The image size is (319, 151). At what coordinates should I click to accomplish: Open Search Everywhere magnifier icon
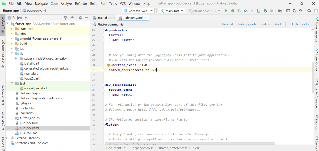309,11
